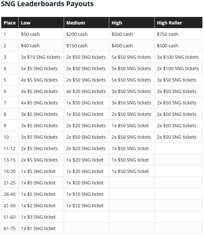This screenshot has height=235, width=204.
Task: Select the 2x $100 SNG tickets cell
Action: (178, 69)
